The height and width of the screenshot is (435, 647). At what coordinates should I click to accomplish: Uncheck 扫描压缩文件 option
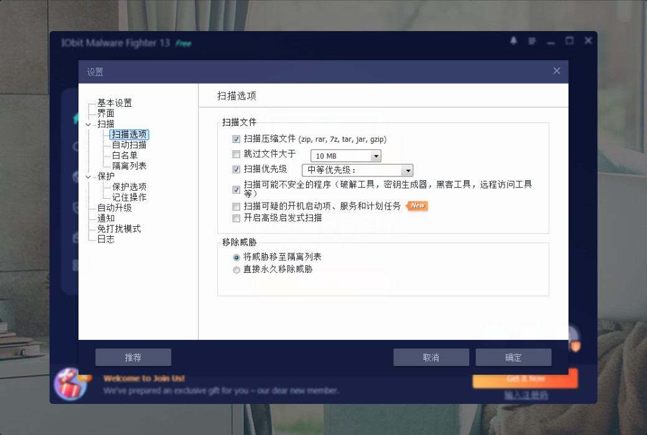(236, 139)
